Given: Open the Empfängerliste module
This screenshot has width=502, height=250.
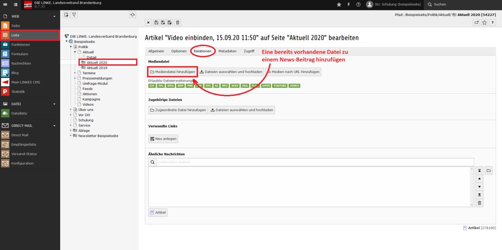Looking at the screenshot, I should 30,144.
